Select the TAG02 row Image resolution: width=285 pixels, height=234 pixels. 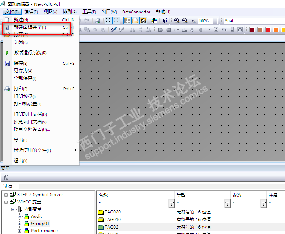click(191, 227)
